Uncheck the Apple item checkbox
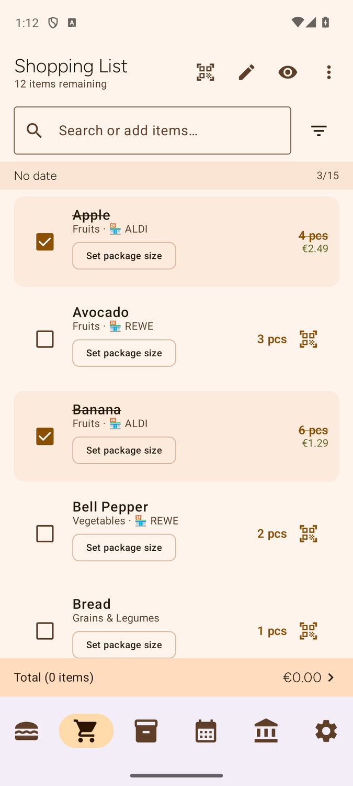 coord(45,242)
